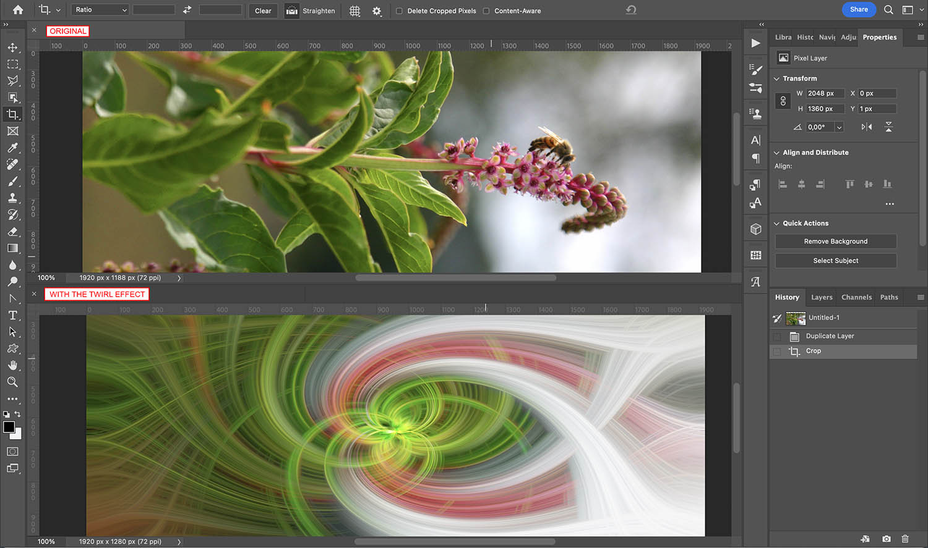Switch to the Layers tab

pyautogui.click(x=822, y=297)
